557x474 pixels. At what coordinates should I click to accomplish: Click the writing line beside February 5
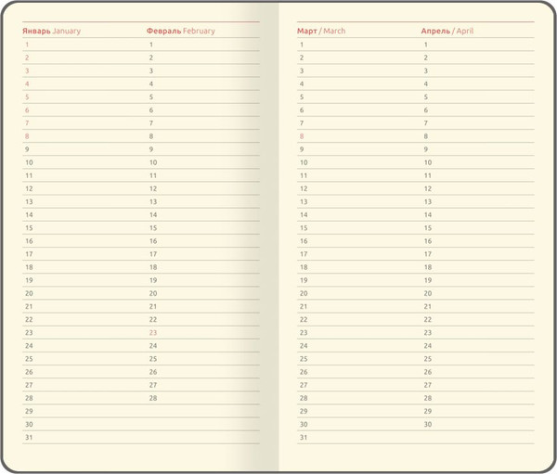click(209, 96)
